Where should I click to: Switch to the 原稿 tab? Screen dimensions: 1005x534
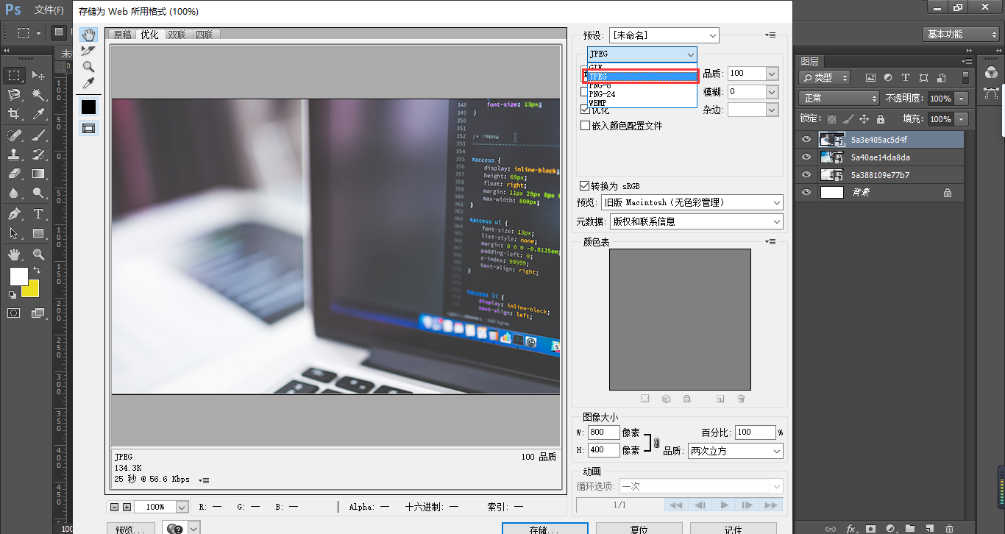pyautogui.click(x=123, y=35)
